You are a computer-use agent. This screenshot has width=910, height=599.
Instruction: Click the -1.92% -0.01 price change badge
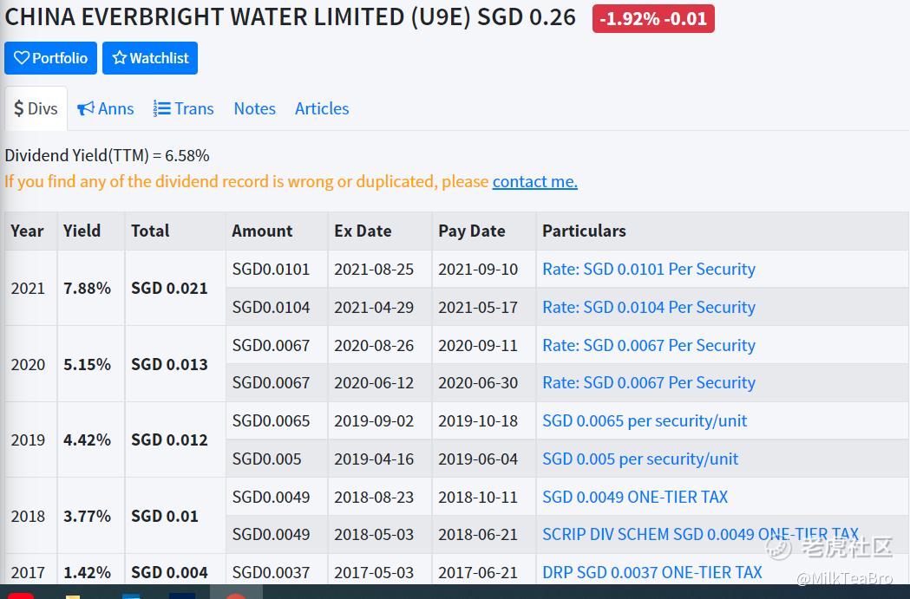653,18
